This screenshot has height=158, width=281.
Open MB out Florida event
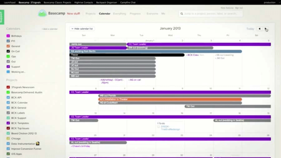[185, 96]
